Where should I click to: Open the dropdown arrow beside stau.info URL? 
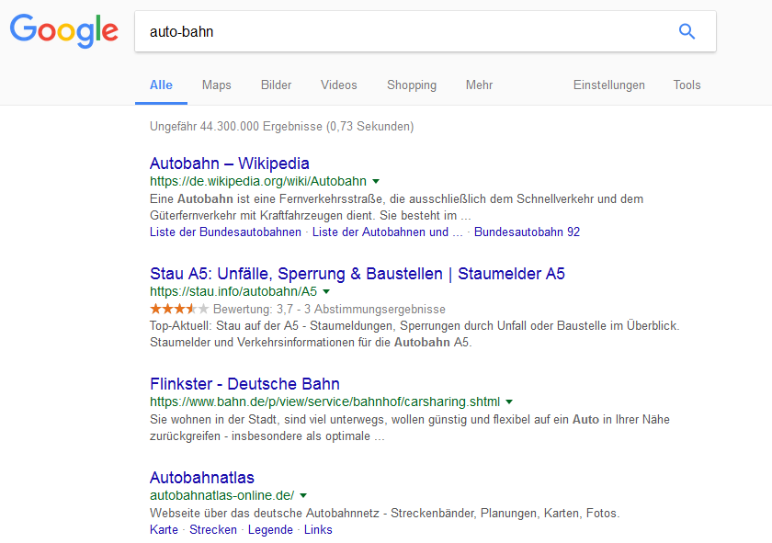point(325,291)
